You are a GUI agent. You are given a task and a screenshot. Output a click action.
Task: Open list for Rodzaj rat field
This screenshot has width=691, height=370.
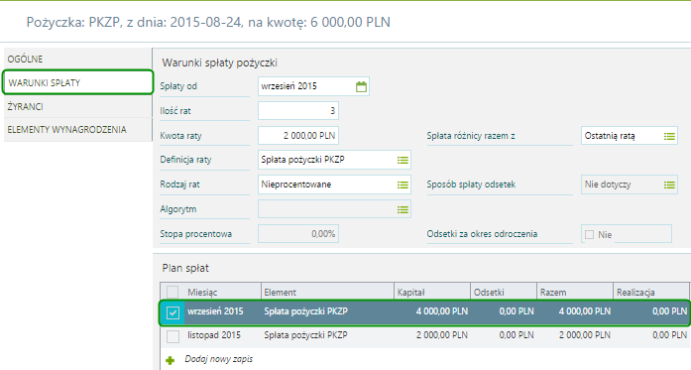pyautogui.click(x=403, y=185)
